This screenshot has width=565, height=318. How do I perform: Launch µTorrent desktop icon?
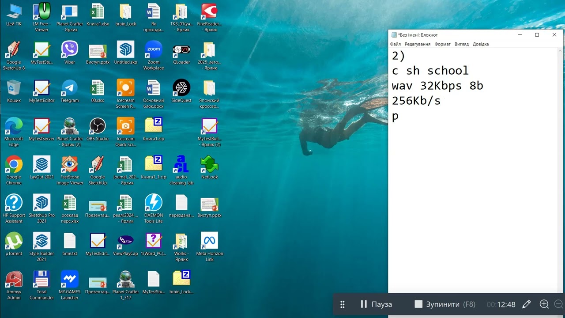click(x=14, y=244)
